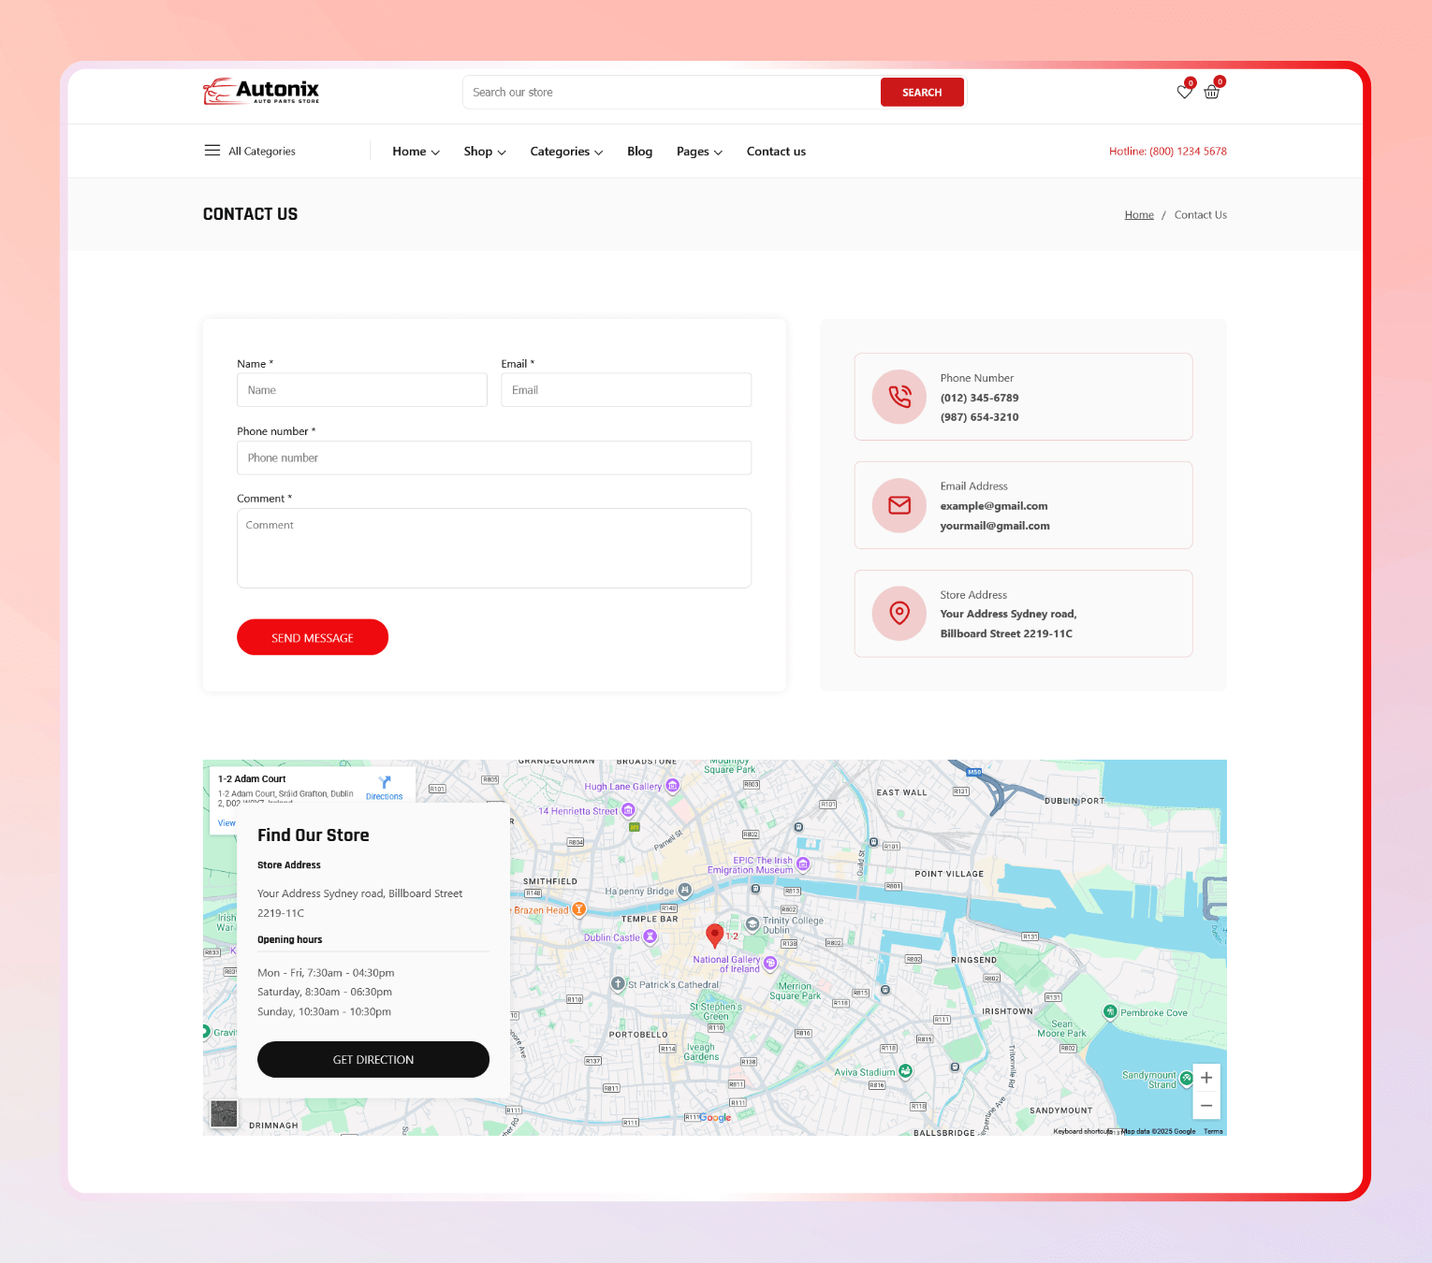
Task: Select National Gallery of Ireland map pin
Action: (770, 963)
